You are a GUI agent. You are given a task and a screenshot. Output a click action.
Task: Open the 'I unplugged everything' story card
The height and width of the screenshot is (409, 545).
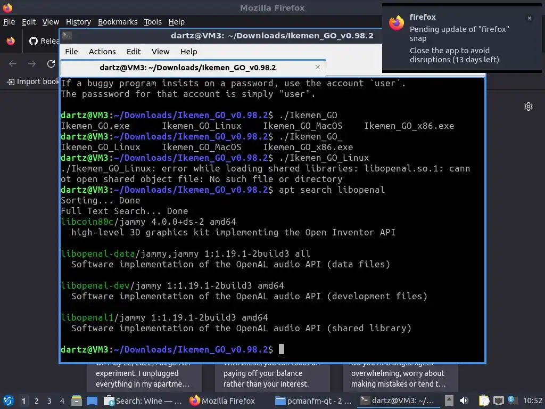[145, 378]
